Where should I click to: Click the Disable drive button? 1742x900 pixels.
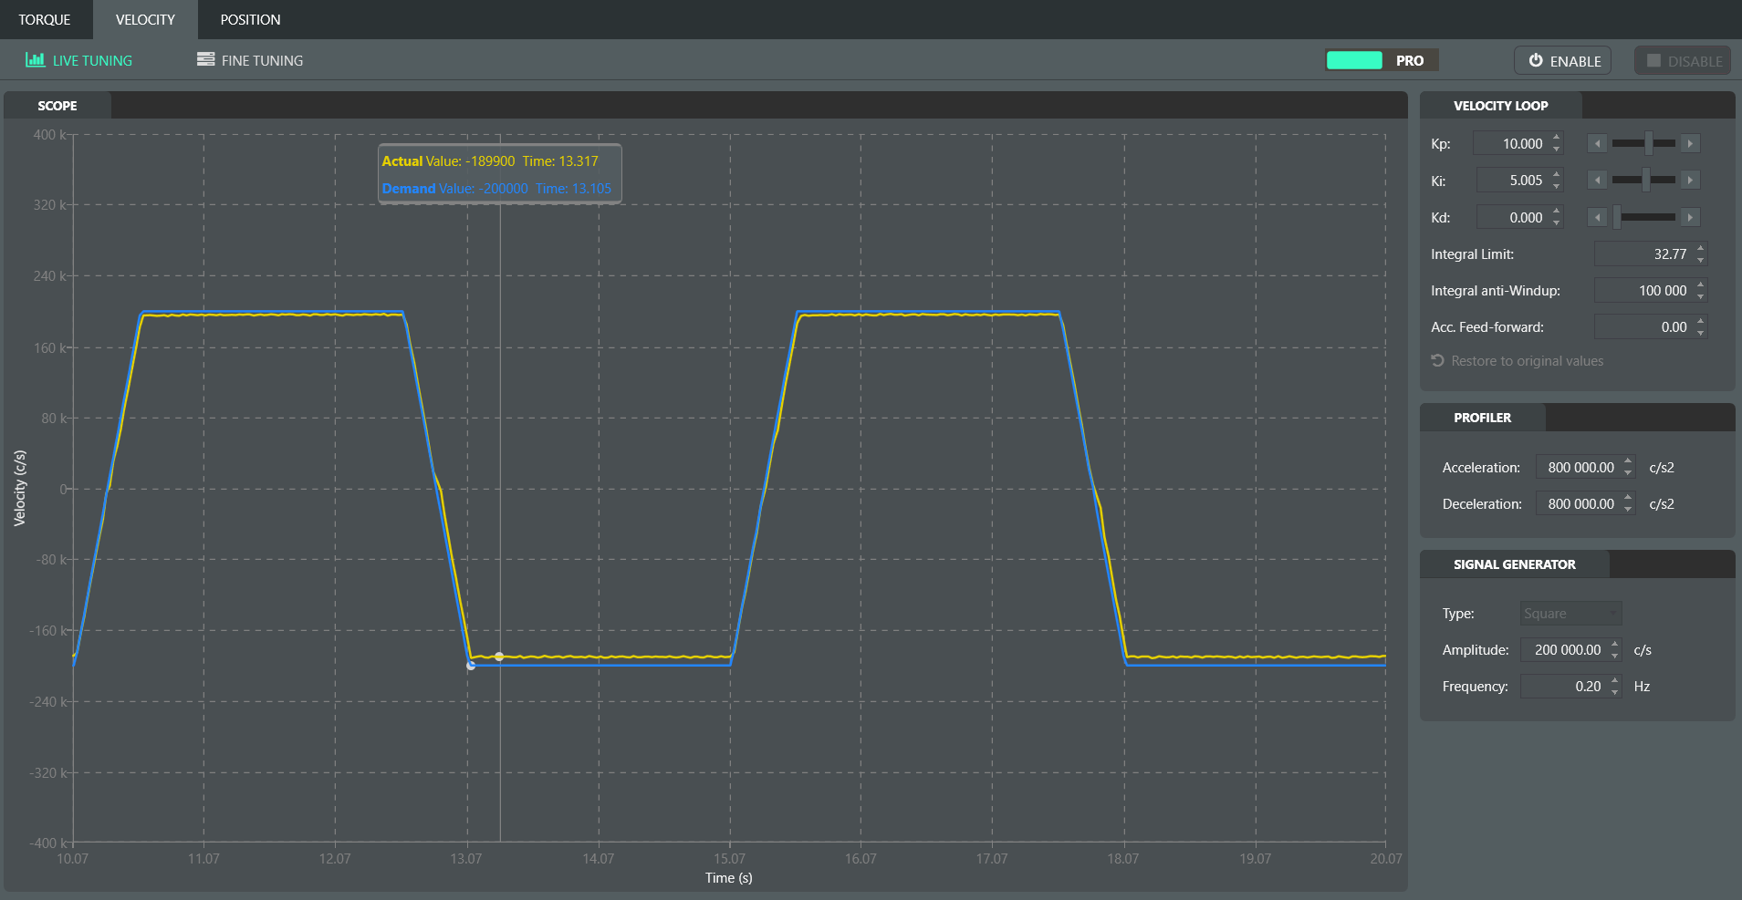coord(1683,61)
